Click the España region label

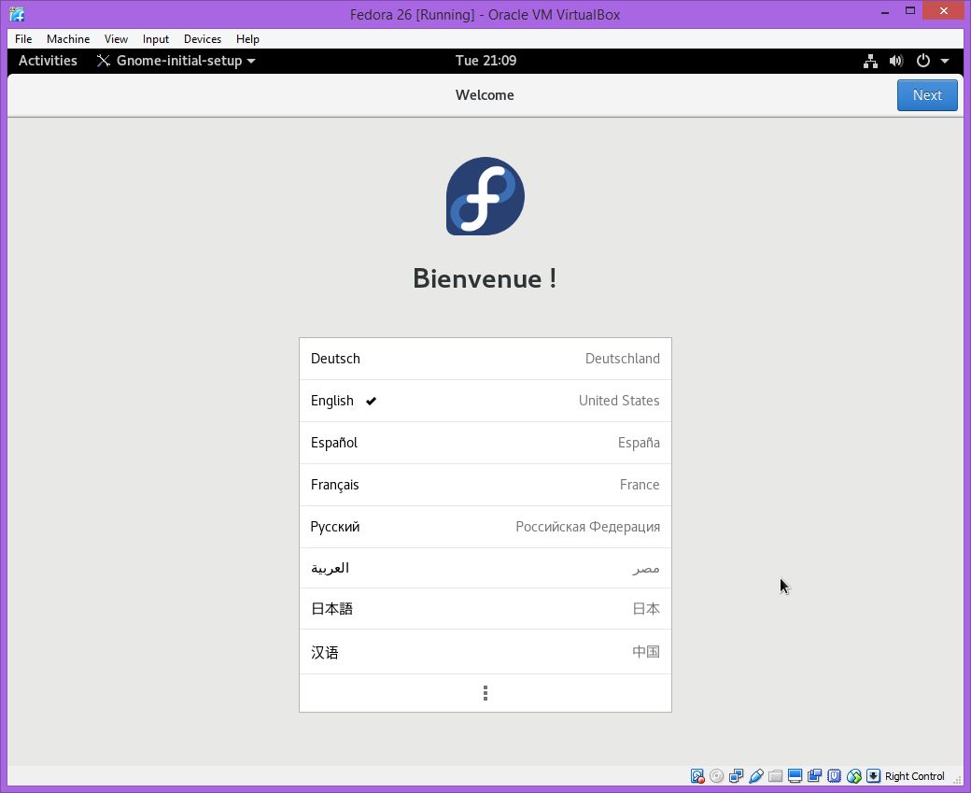click(x=639, y=443)
